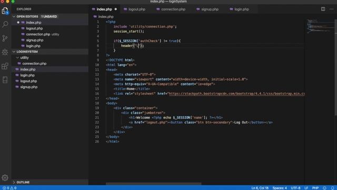Click the unsaved dot on the index.php tab
Screen dimensions: 337x190
(x=116, y=9)
